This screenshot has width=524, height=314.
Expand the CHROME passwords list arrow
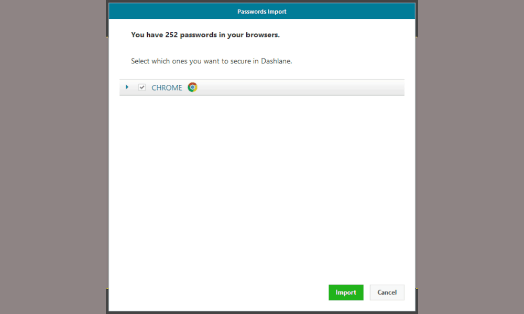[x=127, y=87]
